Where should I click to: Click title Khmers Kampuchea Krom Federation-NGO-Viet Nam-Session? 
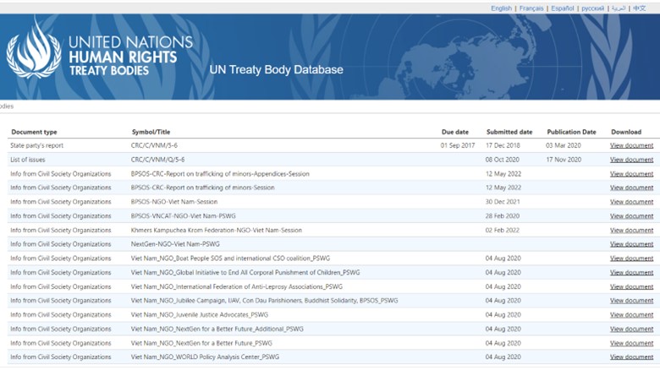(217, 231)
